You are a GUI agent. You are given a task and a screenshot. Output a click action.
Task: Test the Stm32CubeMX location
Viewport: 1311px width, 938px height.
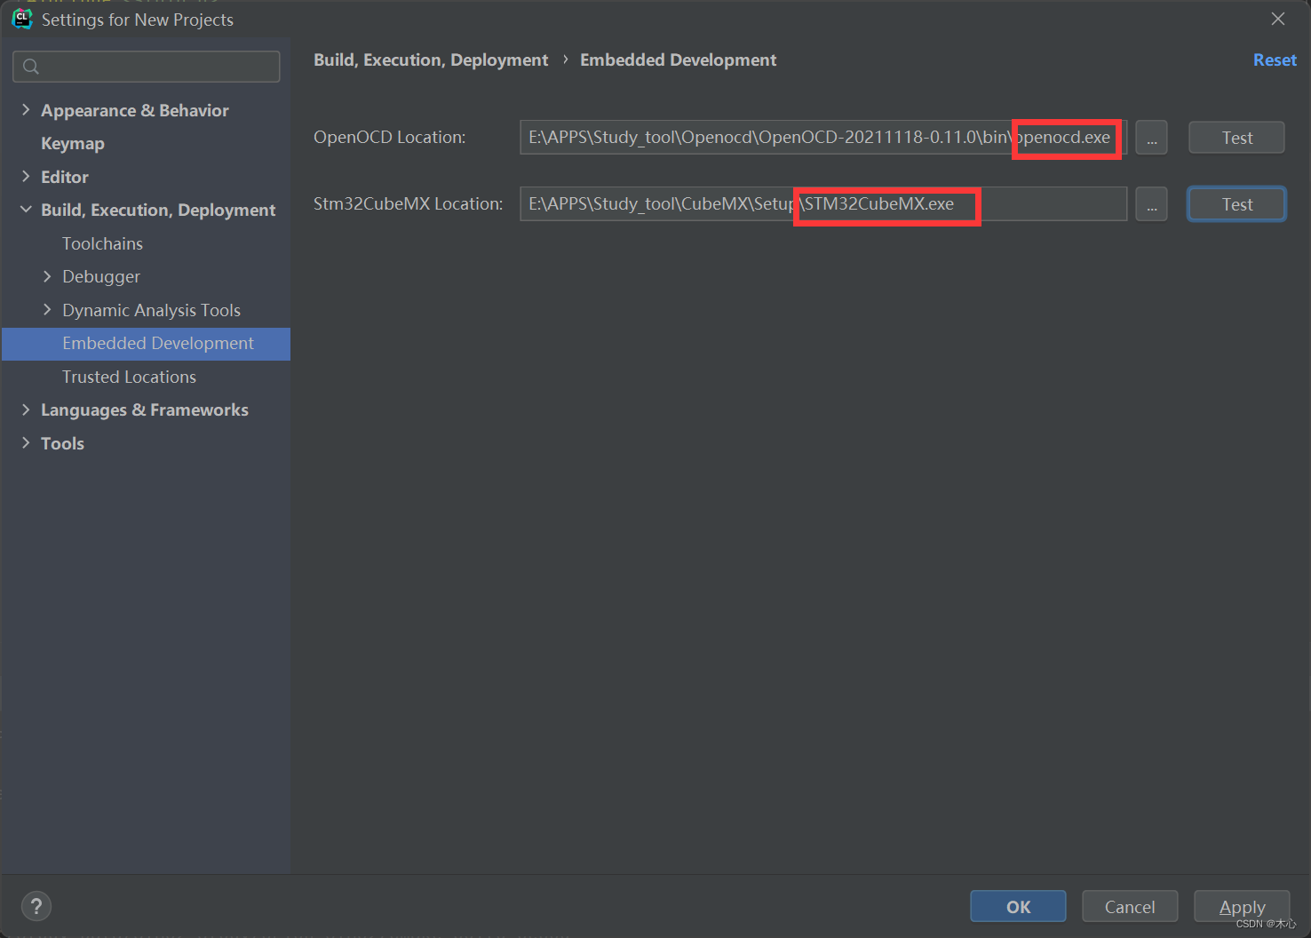tap(1236, 204)
